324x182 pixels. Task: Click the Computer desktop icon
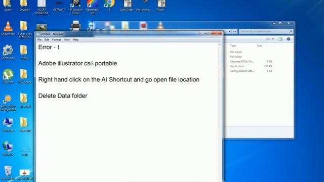click(8, 125)
